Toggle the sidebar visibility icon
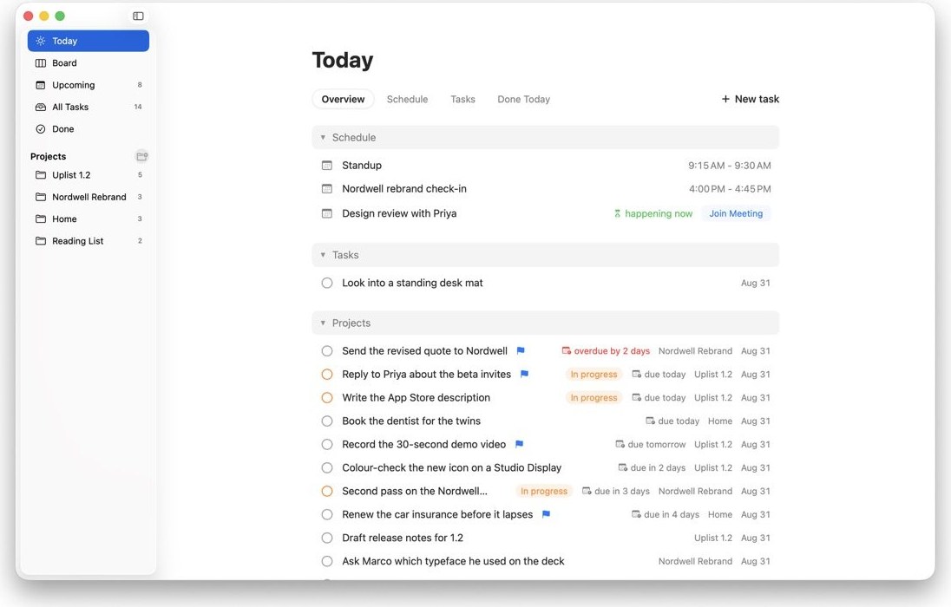The image size is (951, 607). (x=138, y=16)
